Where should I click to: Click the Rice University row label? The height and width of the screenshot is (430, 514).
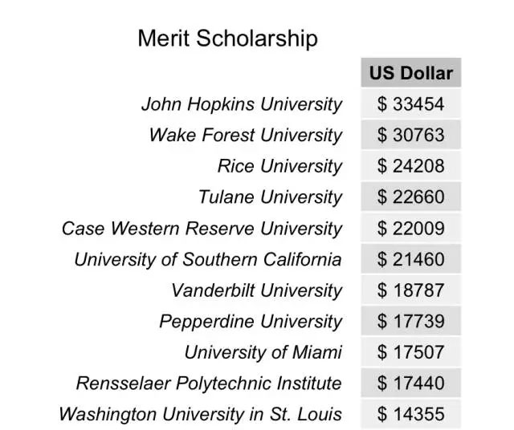pos(280,166)
